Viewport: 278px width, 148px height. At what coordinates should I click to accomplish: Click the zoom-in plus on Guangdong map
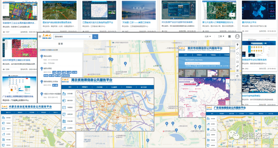point(219,118)
